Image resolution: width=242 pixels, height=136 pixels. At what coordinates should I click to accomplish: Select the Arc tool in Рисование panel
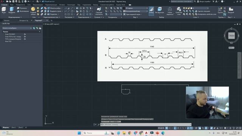[72, 8]
